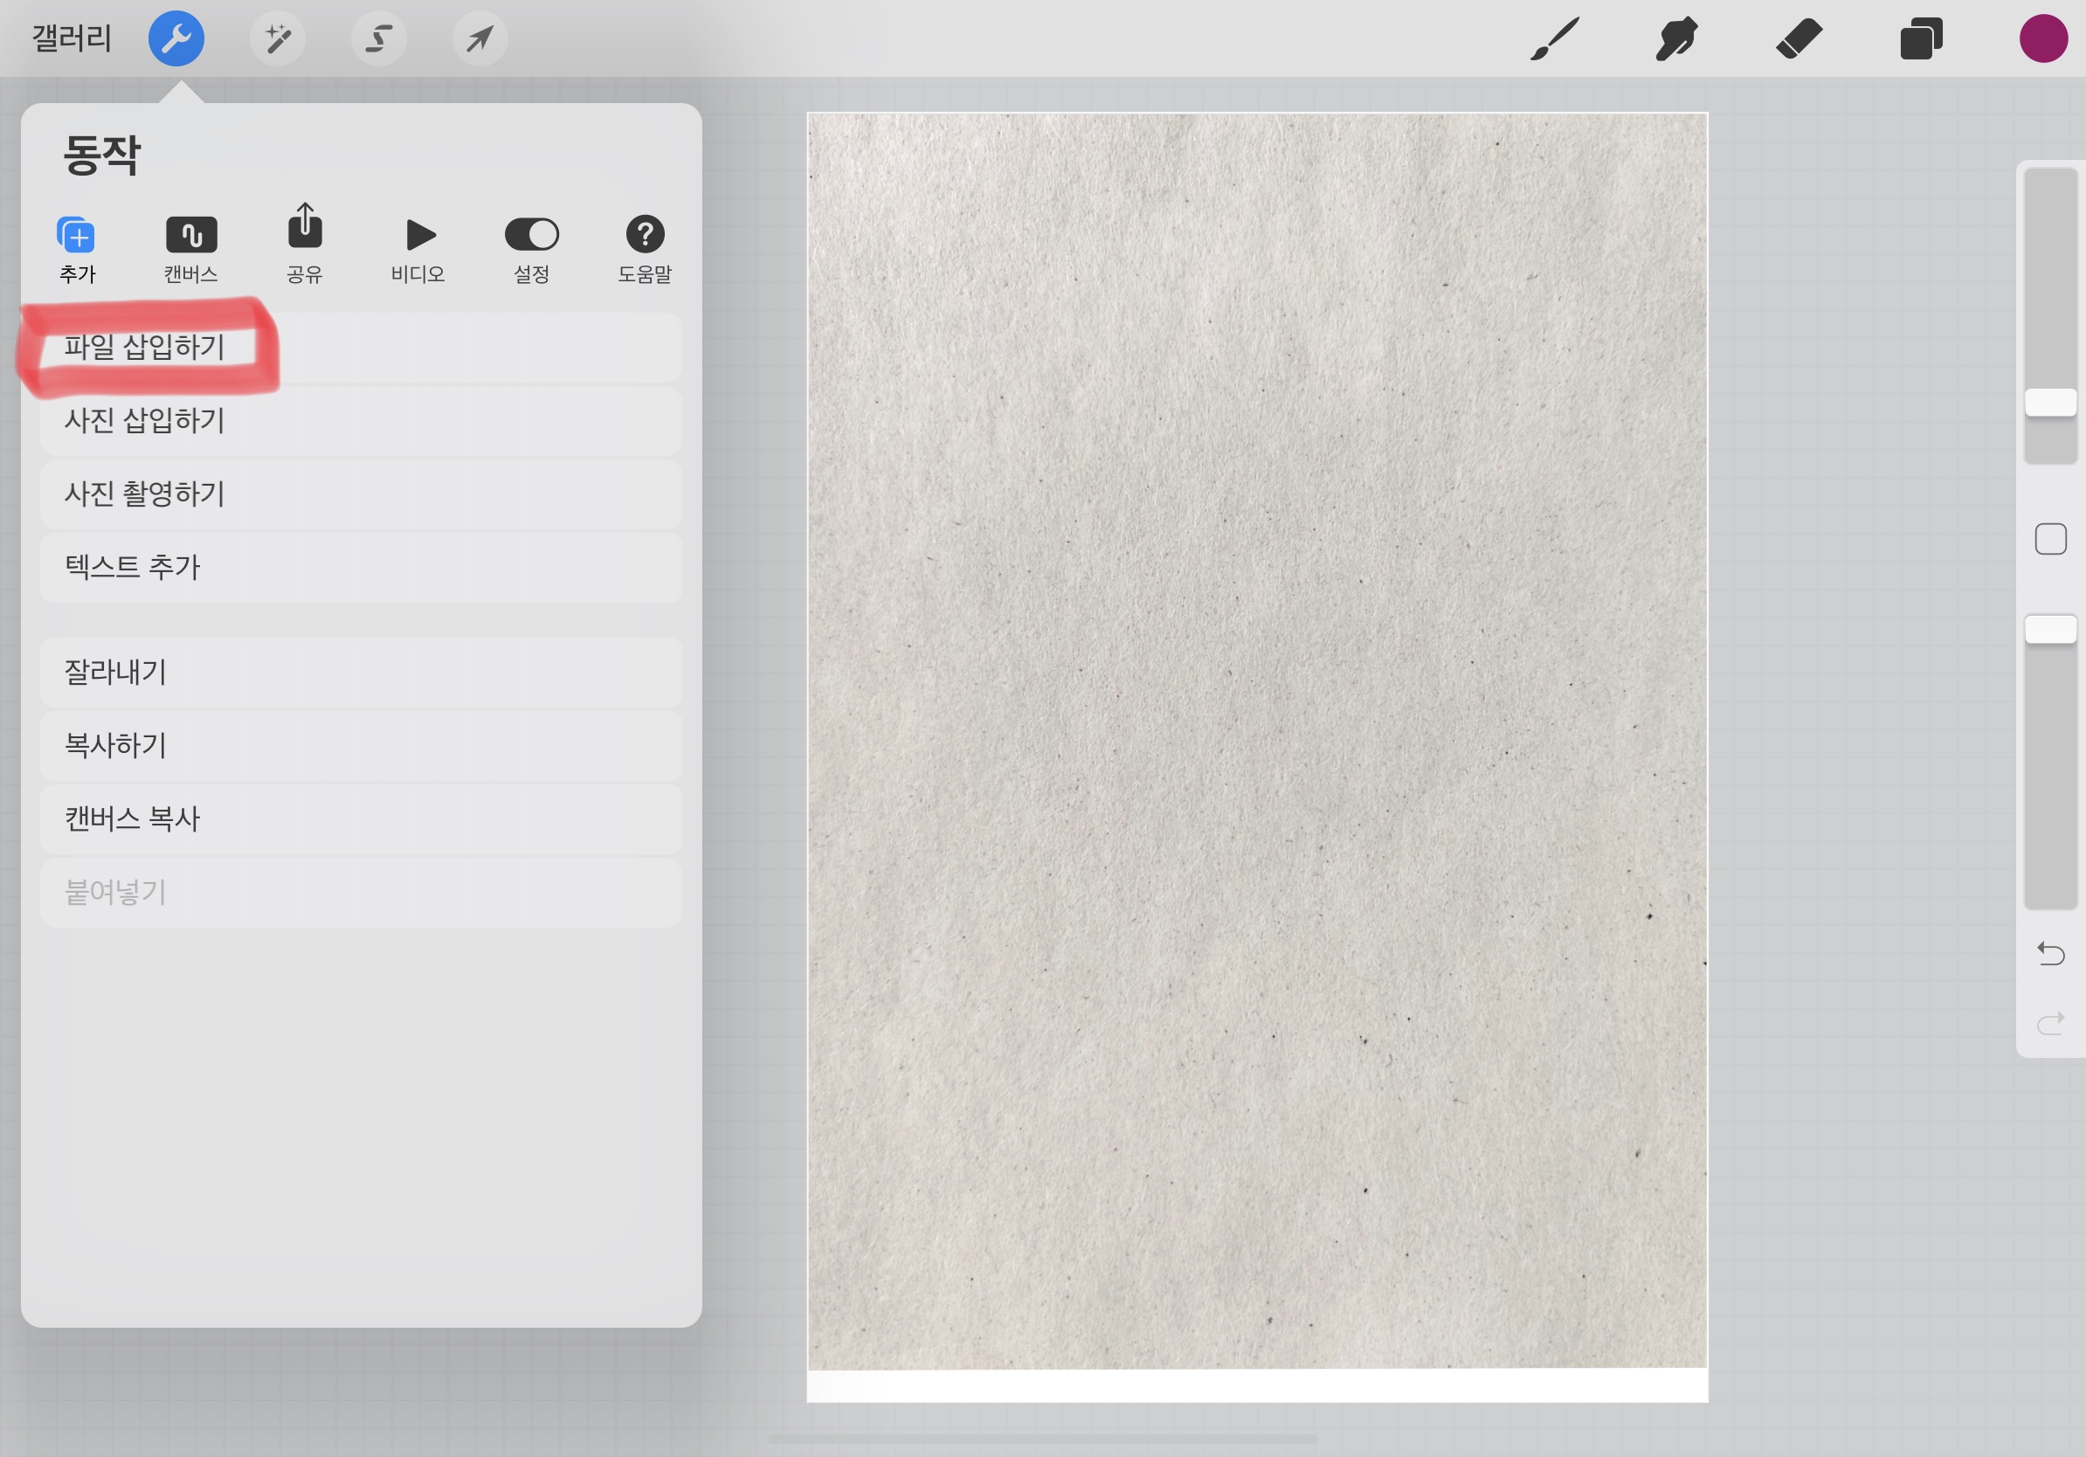The height and width of the screenshot is (1457, 2086).
Task: Click 갤러리 to return to gallery
Action: coord(71,38)
